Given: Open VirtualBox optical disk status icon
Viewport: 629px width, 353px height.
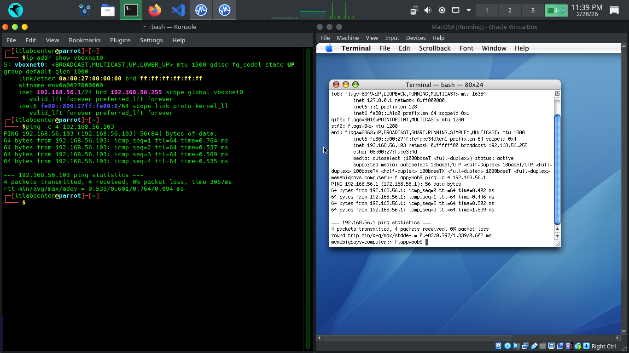Looking at the screenshot, I should pos(507,346).
